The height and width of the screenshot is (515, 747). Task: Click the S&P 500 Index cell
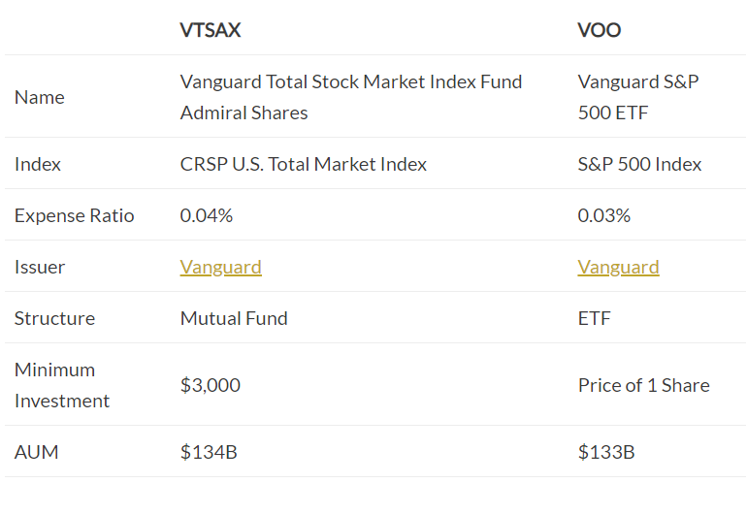(x=640, y=164)
